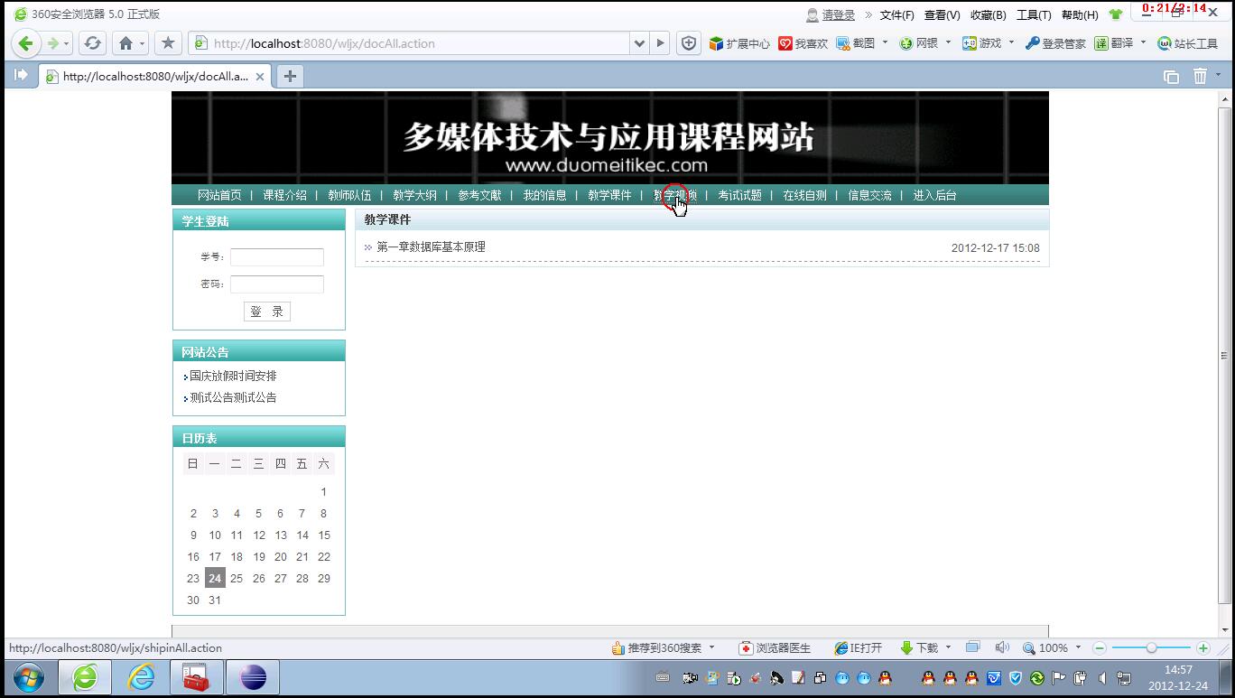
Task: Go to the browser home page
Action: [x=126, y=43]
